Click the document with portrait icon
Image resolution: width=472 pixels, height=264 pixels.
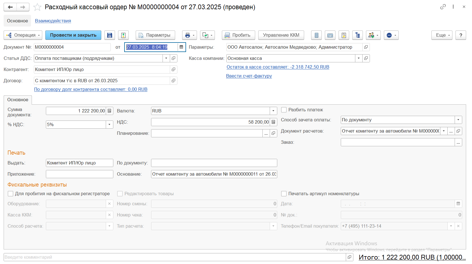tap(344, 35)
